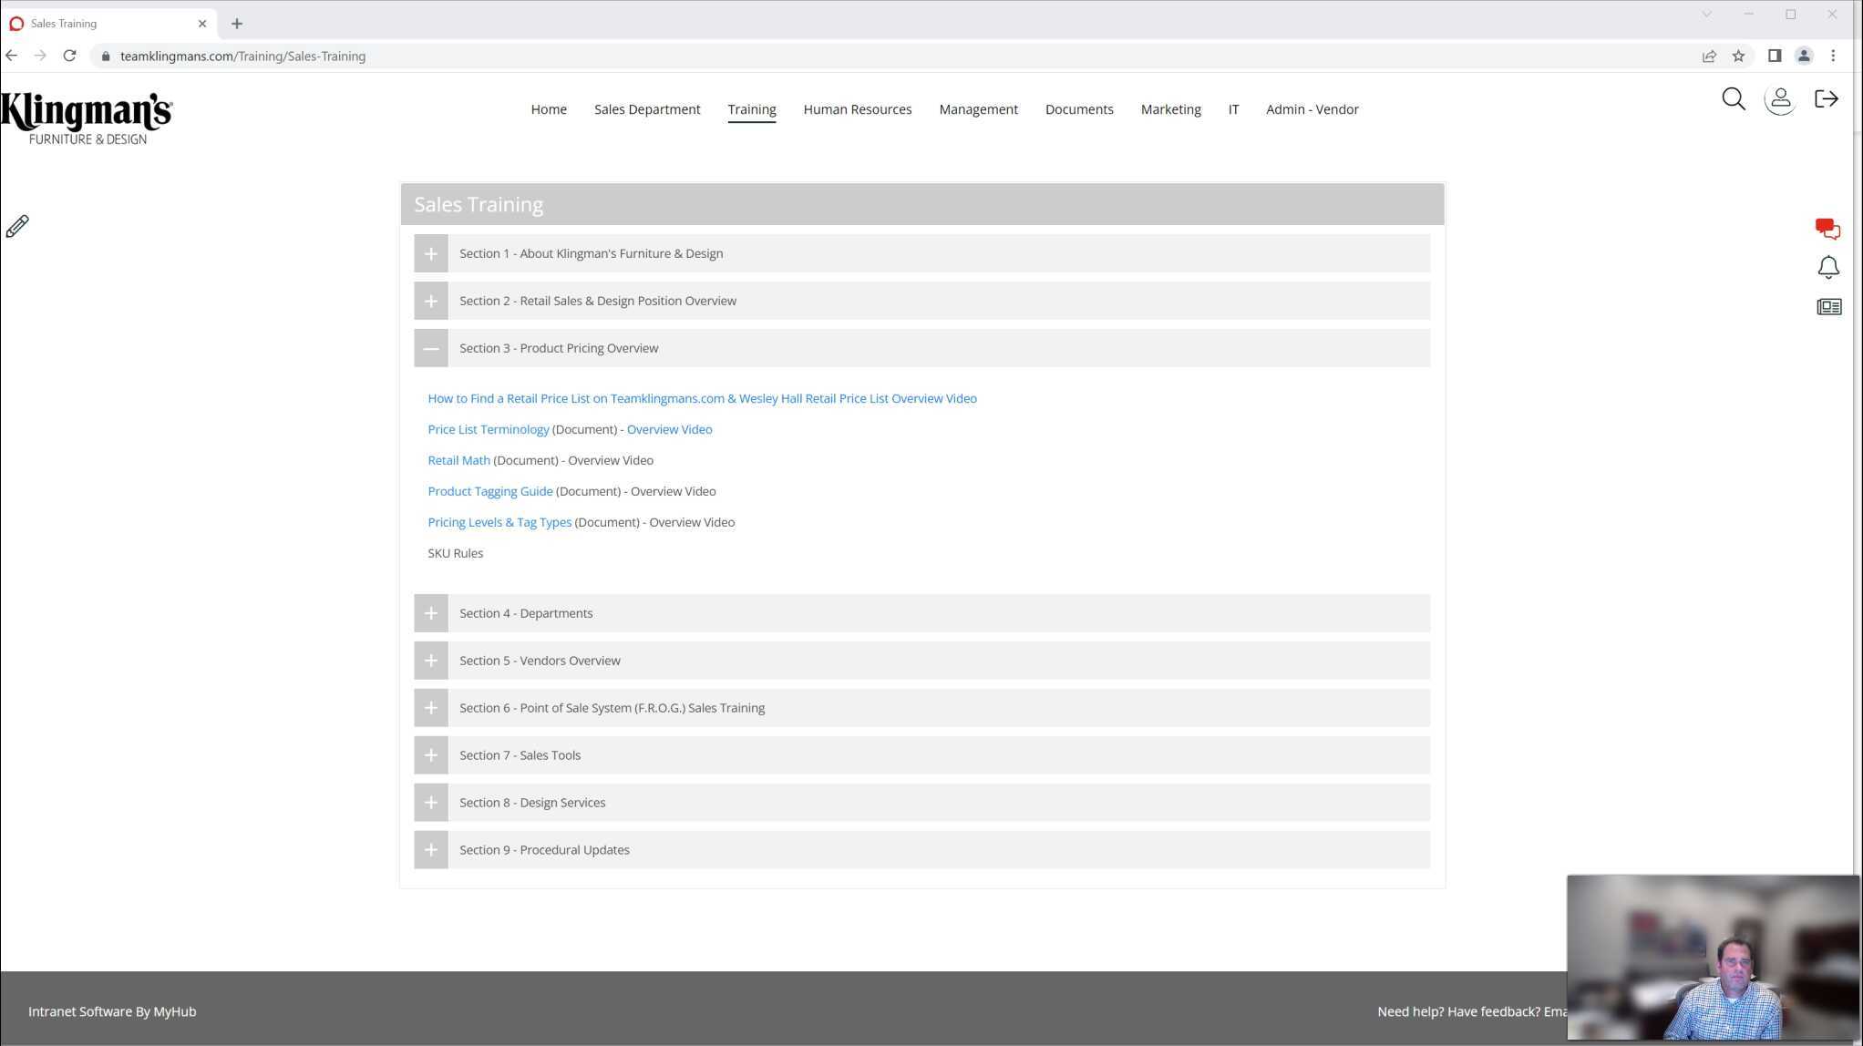Click the logout arrow icon

point(1826,99)
